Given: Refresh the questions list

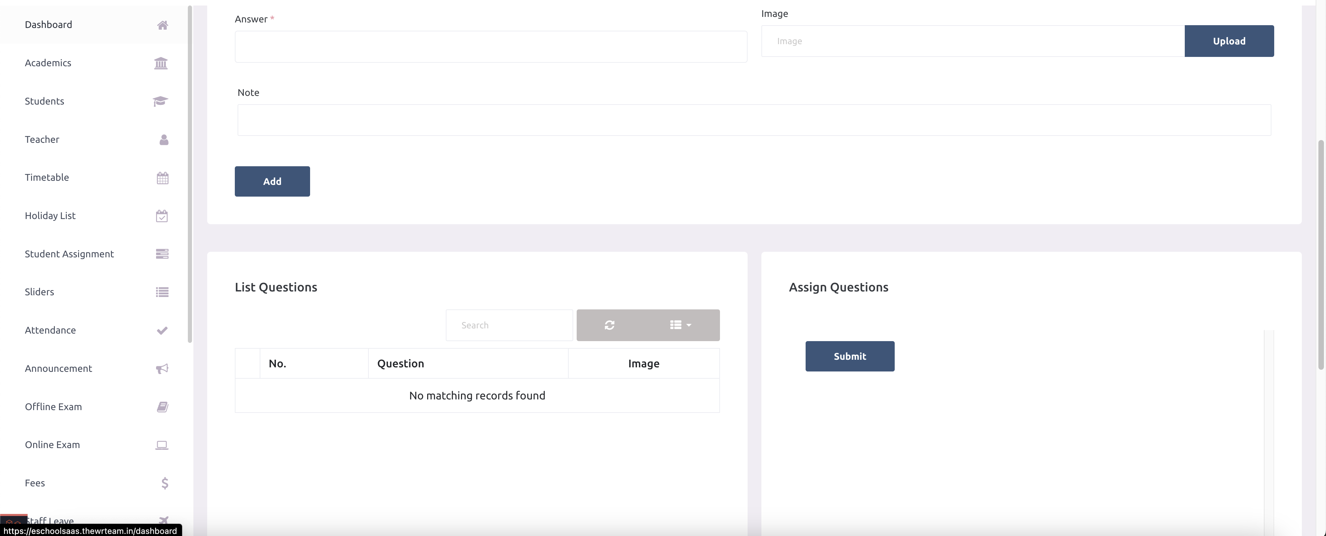Looking at the screenshot, I should (609, 325).
